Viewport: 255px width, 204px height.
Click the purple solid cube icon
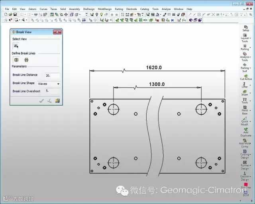click(x=191, y=20)
